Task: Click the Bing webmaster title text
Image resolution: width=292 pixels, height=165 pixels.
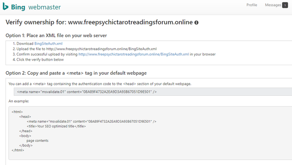Action: tap(36, 7)
